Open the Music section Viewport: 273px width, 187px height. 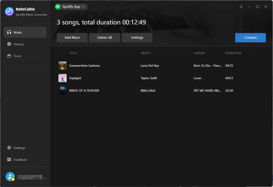[x=25, y=32]
